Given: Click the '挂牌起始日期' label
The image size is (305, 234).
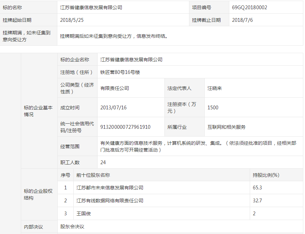Looking at the screenshot, I should coord(17,20).
